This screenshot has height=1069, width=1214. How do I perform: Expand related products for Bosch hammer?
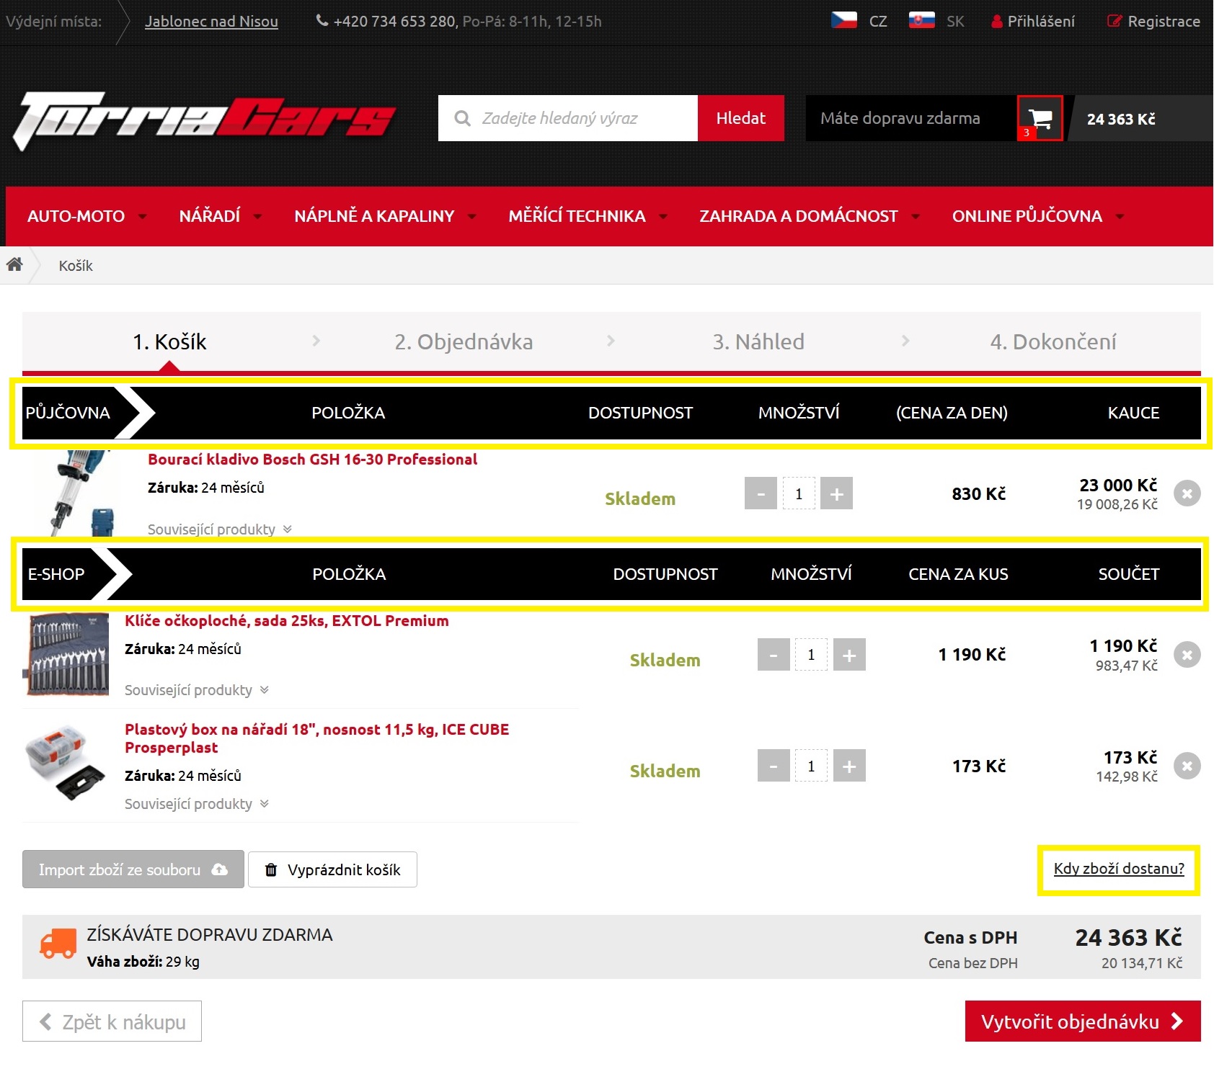(x=220, y=529)
